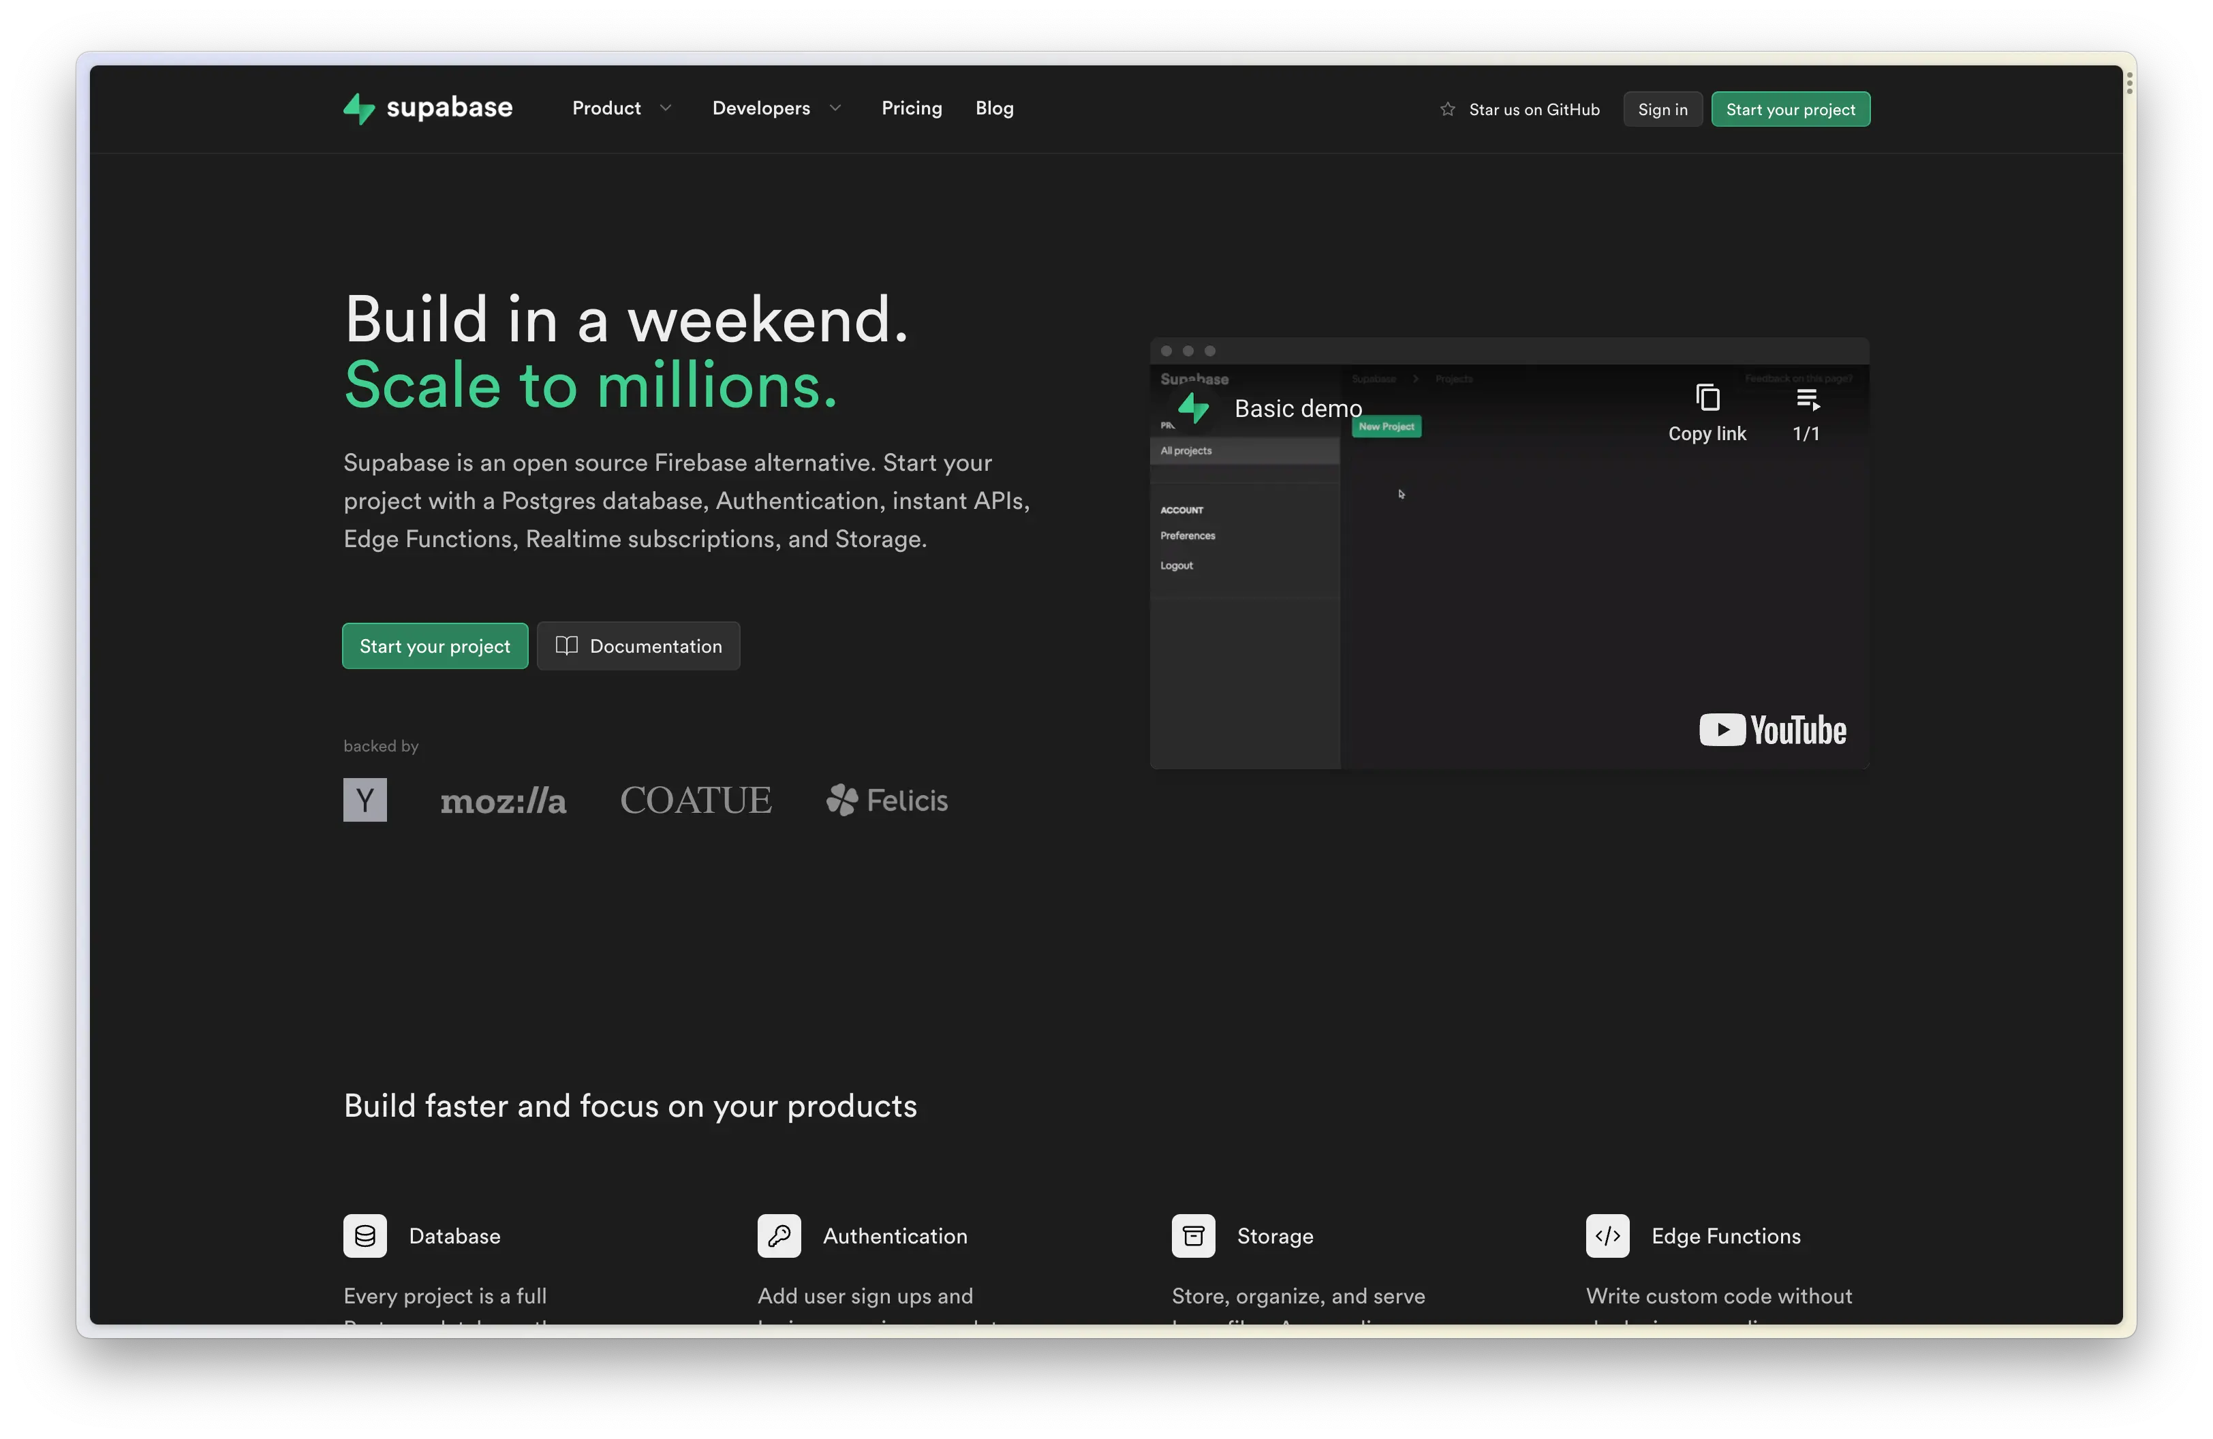
Task: Go to the Pricing page
Action: (911, 109)
